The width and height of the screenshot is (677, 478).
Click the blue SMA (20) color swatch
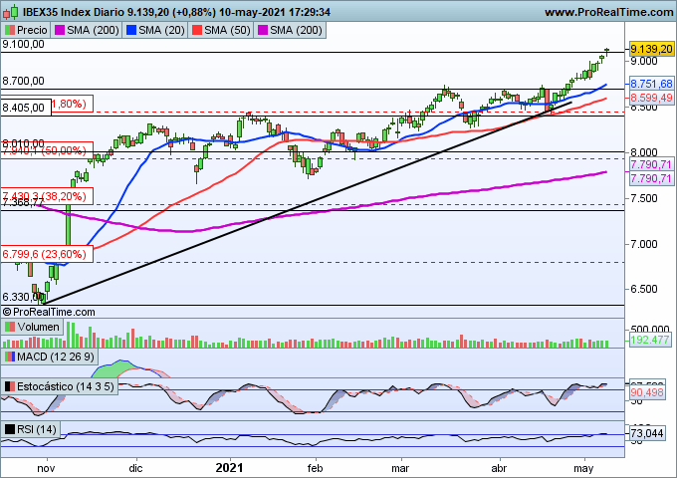click(131, 30)
